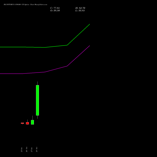
Task: Select the red candlestick for 26 Oct
Action: 27,123
